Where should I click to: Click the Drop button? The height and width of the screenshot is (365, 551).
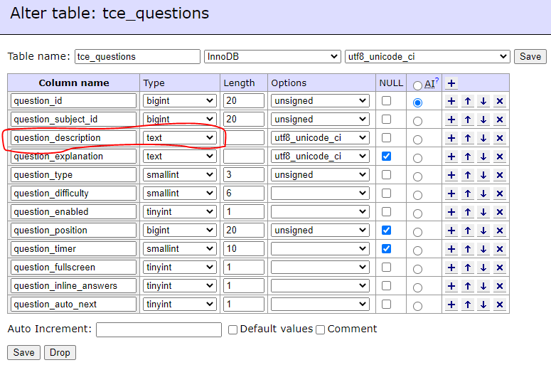tap(60, 352)
